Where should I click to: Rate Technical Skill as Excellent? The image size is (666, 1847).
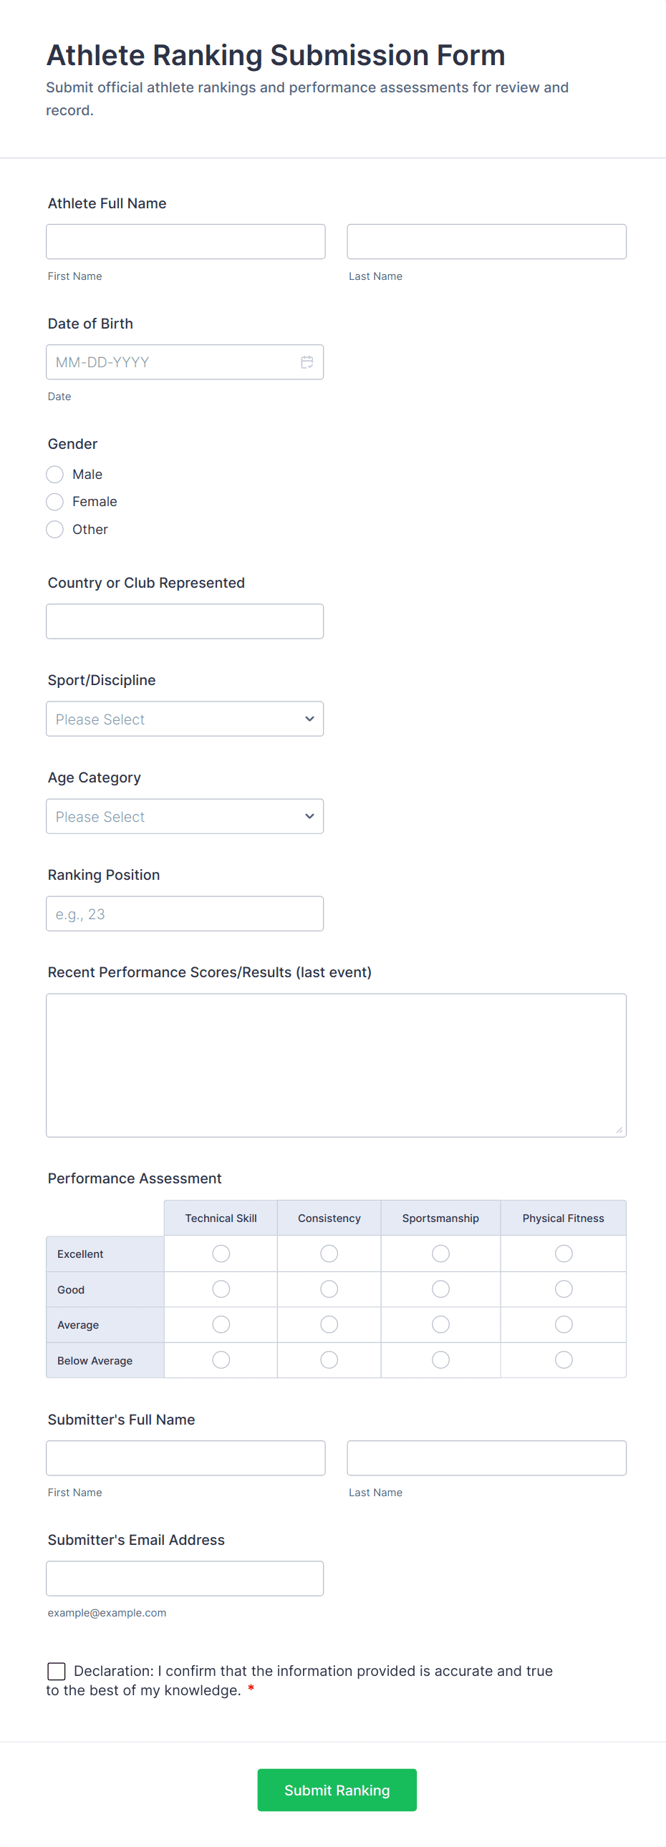(x=221, y=1254)
